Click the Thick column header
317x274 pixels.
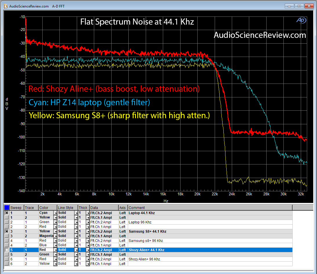[84, 208]
